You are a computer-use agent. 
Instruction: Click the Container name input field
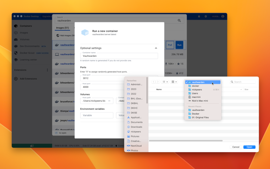[119, 56]
